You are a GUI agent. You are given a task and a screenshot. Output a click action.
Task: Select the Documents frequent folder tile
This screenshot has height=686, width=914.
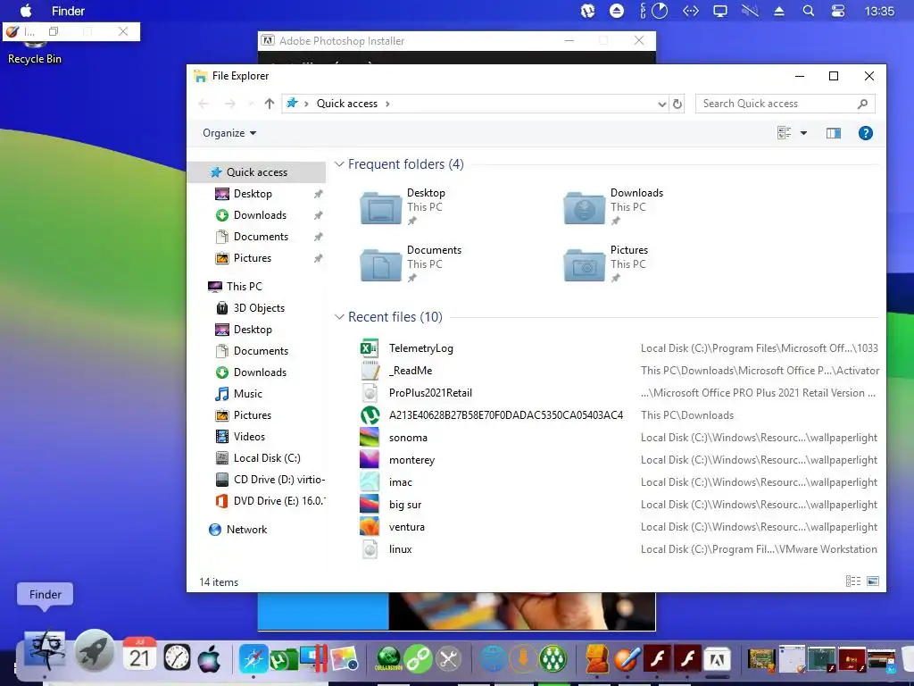coord(411,264)
